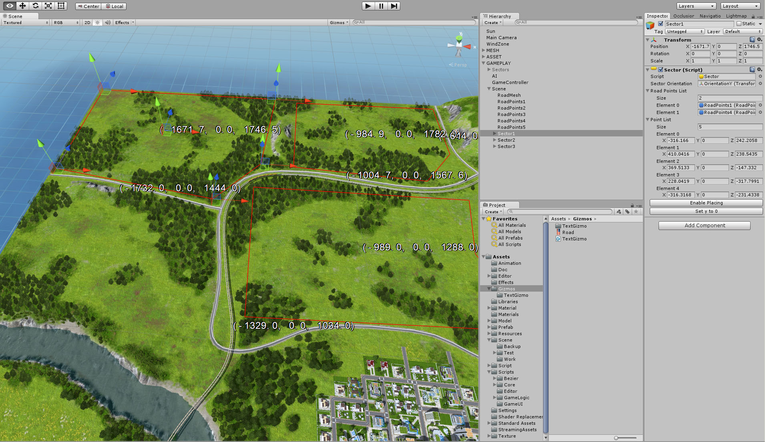Open the Gizmos dropdown

pos(339,22)
